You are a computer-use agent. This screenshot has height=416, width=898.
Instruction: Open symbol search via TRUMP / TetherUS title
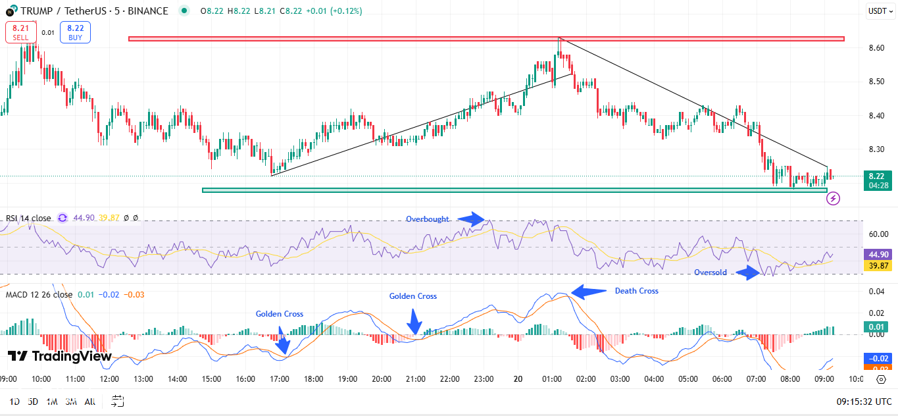[x=93, y=11]
